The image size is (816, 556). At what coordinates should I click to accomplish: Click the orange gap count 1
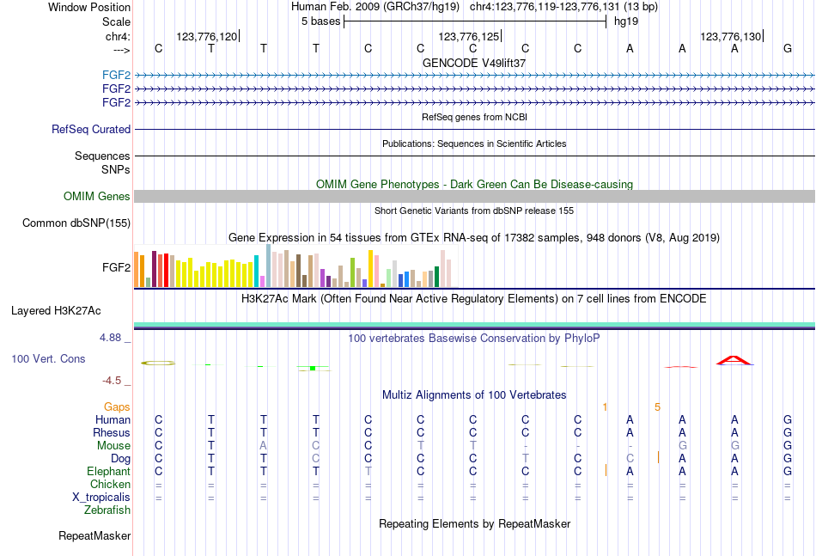[x=605, y=407]
